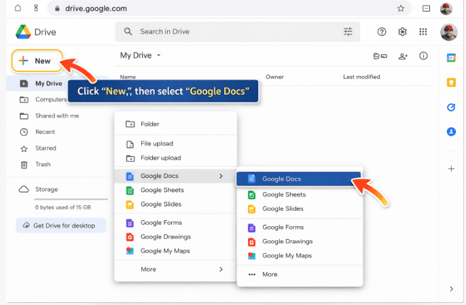Open Drive settings gear icon
This screenshot has width=466, height=305.
point(402,32)
